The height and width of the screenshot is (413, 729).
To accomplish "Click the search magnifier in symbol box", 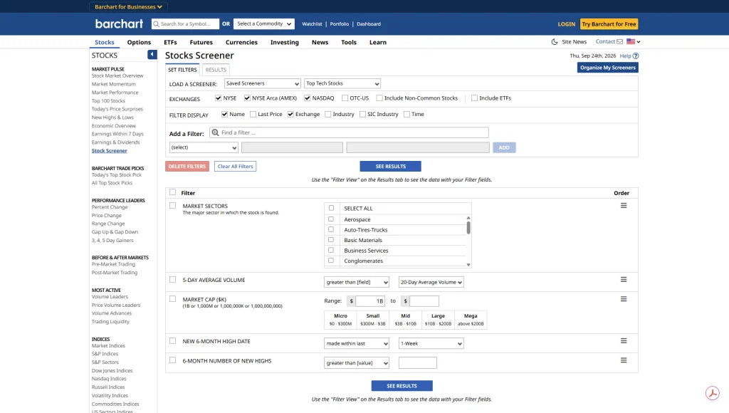I will coord(156,24).
